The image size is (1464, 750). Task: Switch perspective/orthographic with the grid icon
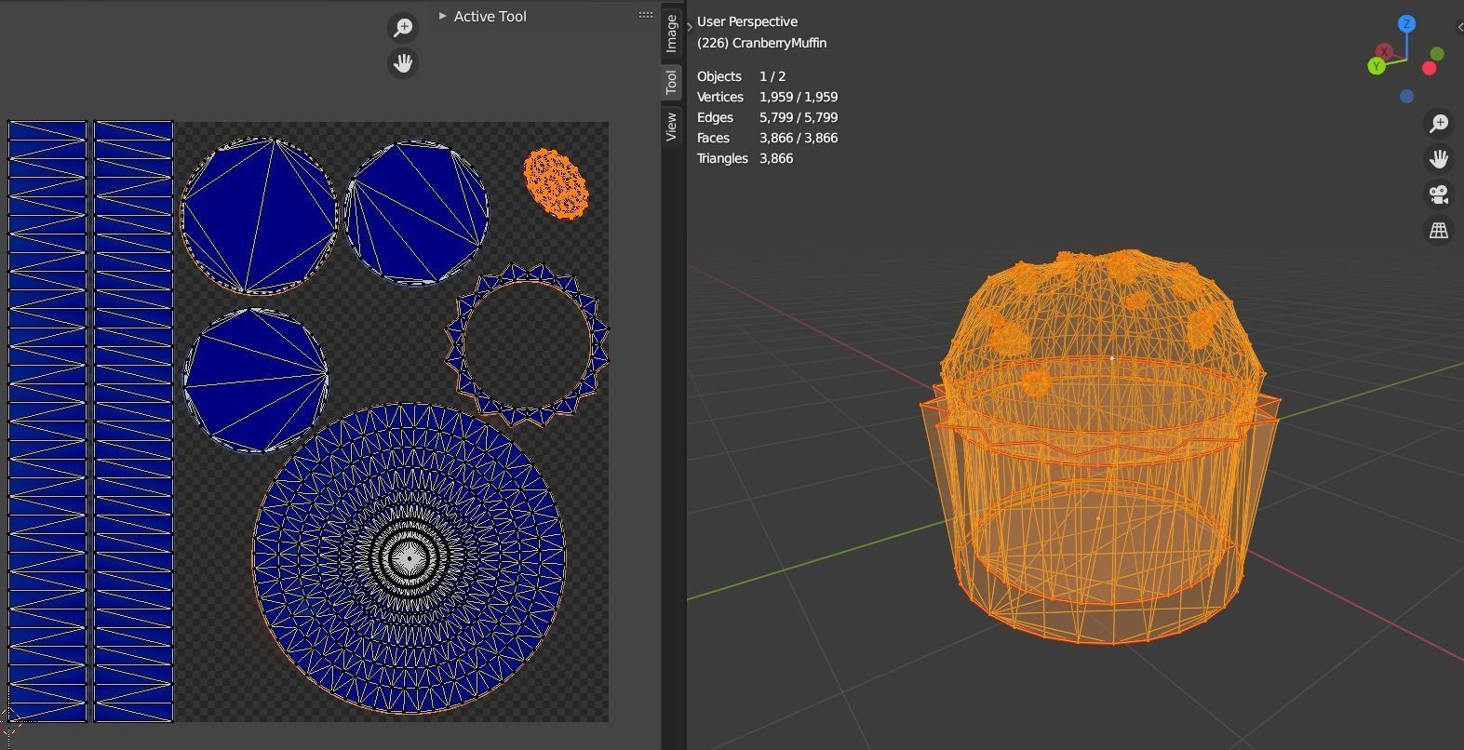1439,230
